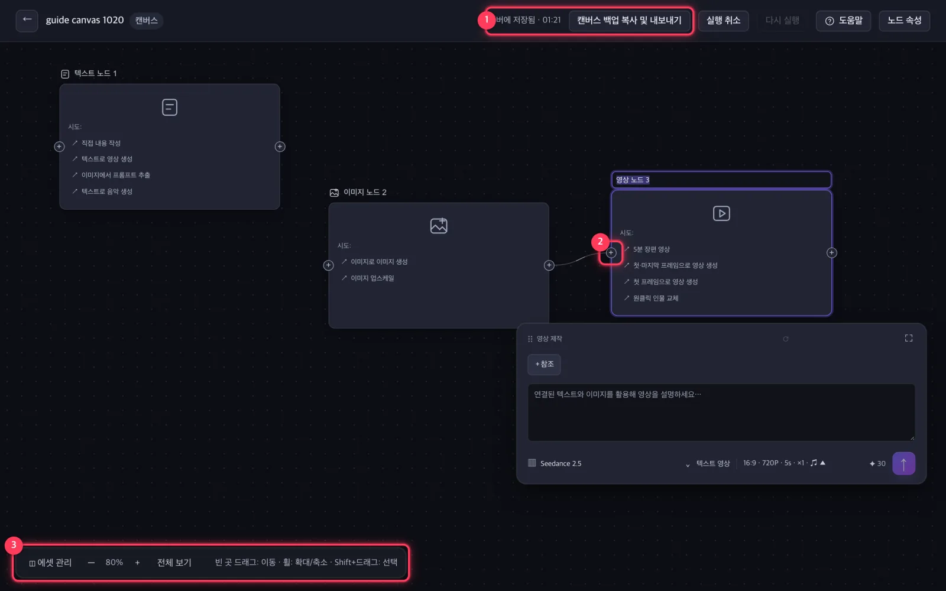946x591 pixels.
Task: Click the video description prompt textarea
Action: (x=721, y=413)
